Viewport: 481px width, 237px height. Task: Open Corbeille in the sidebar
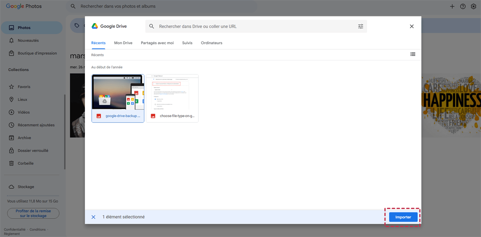(x=26, y=163)
